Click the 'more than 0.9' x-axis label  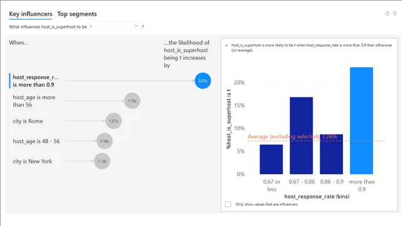click(362, 186)
